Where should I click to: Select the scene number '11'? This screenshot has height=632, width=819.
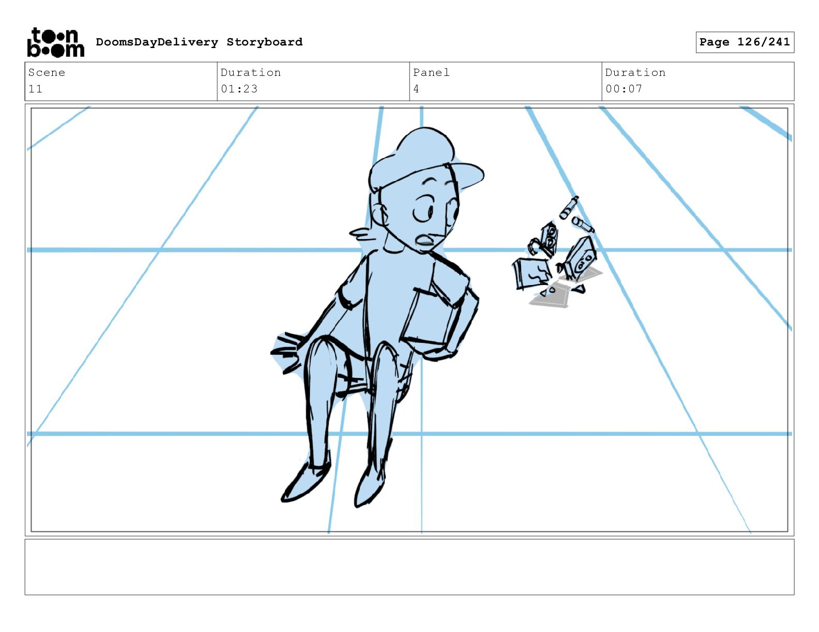(x=35, y=89)
